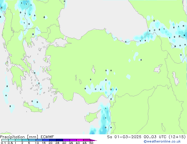Choose the 20–25 mm legend color swatch
Viewport: 187px width, 144px height.
coord(53,140)
